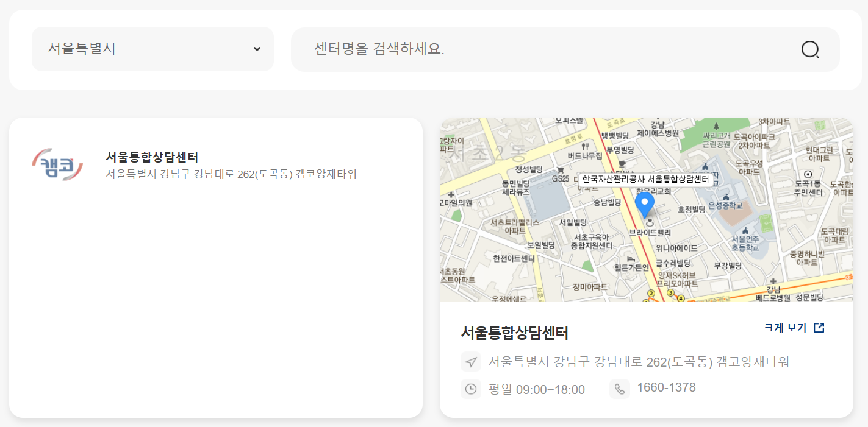Viewport: 868px width, 427px height.
Task: Open the 서울특별시 region dropdown
Action: pyautogui.click(x=152, y=49)
